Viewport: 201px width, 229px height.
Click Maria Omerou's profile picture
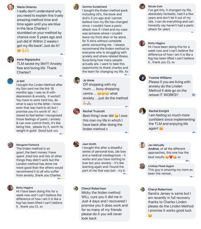(x=11, y=7)
